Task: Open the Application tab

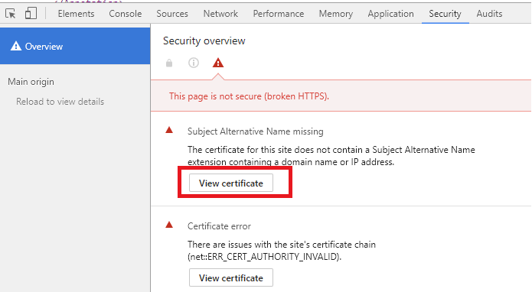Action: (390, 14)
